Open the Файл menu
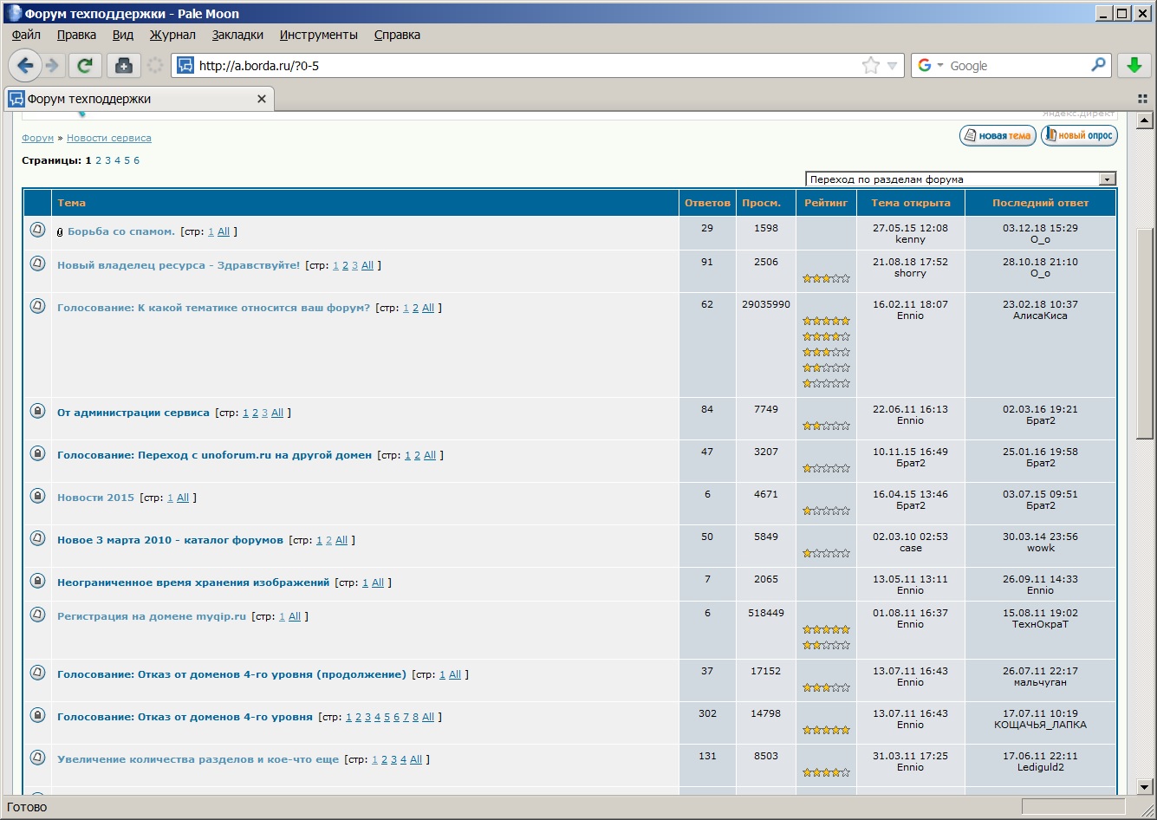Image resolution: width=1157 pixels, height=820 pixels. coord(26,35)
